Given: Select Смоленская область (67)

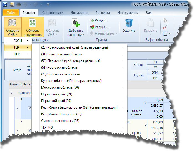Looking at the screenshot, I should click(79, 121).
